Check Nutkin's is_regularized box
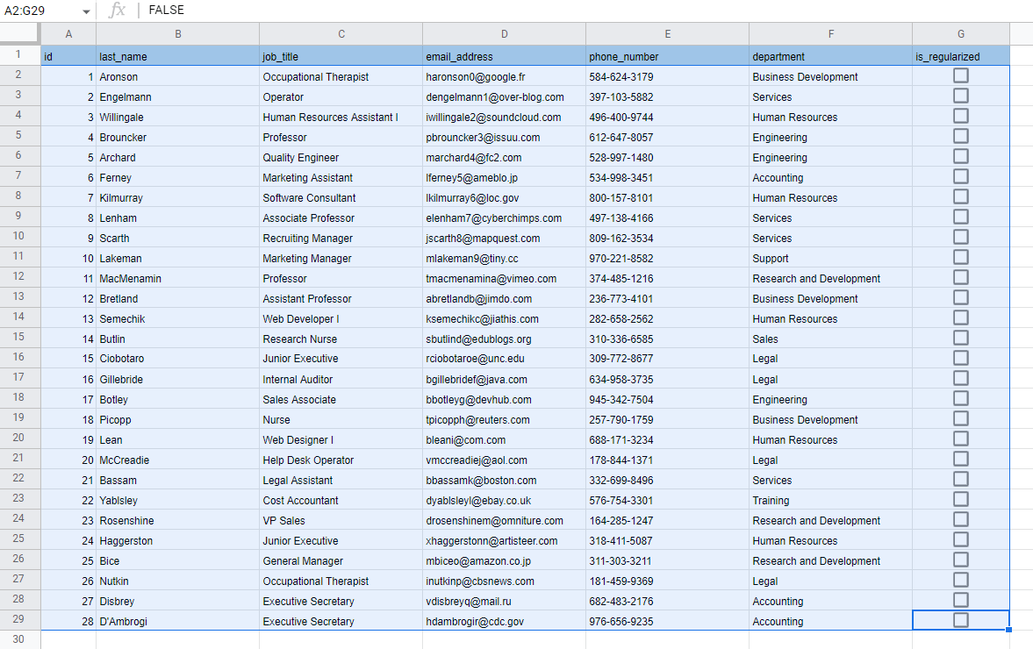This screenshot has width=1033, height=649. (x=960, y=580)
